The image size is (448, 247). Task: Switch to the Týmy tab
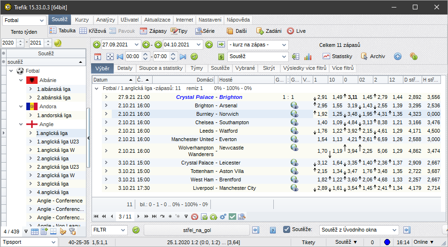(197, 68)
